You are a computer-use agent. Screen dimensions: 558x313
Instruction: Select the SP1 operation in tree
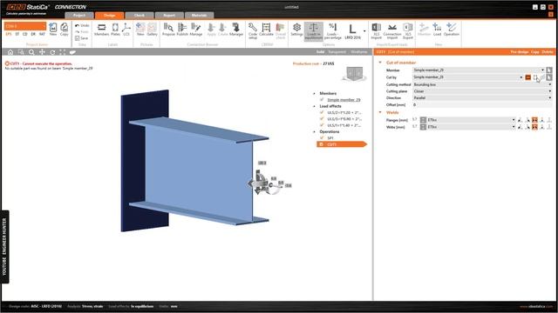(330, 137)
